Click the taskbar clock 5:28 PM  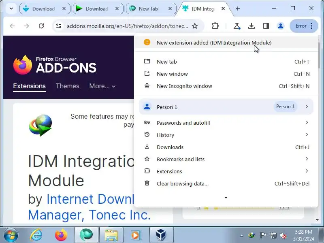(303, 232)
